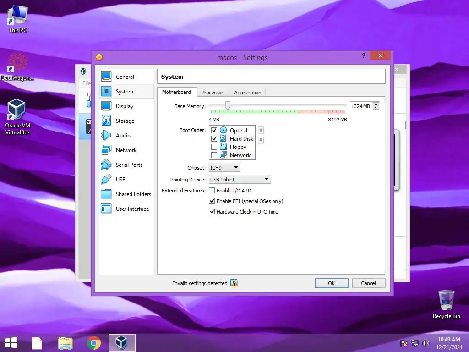Click the network icon in system tray
The height and width of the screenshot is (352, 469).
(x=415, y=343)
